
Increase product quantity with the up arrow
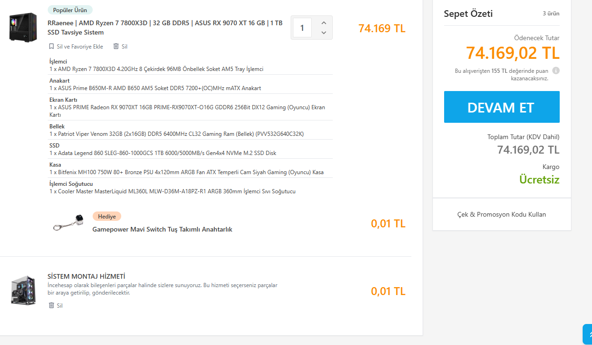(323, 23)
